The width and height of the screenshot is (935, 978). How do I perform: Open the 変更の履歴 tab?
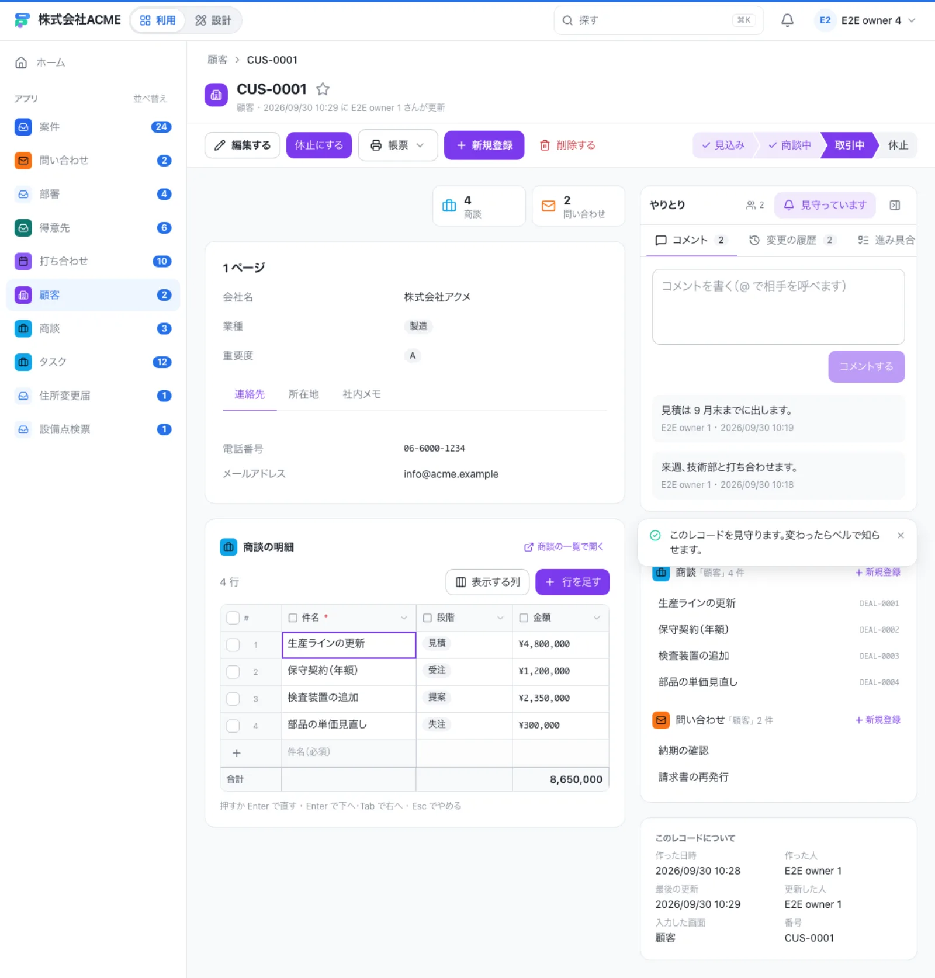792,240
